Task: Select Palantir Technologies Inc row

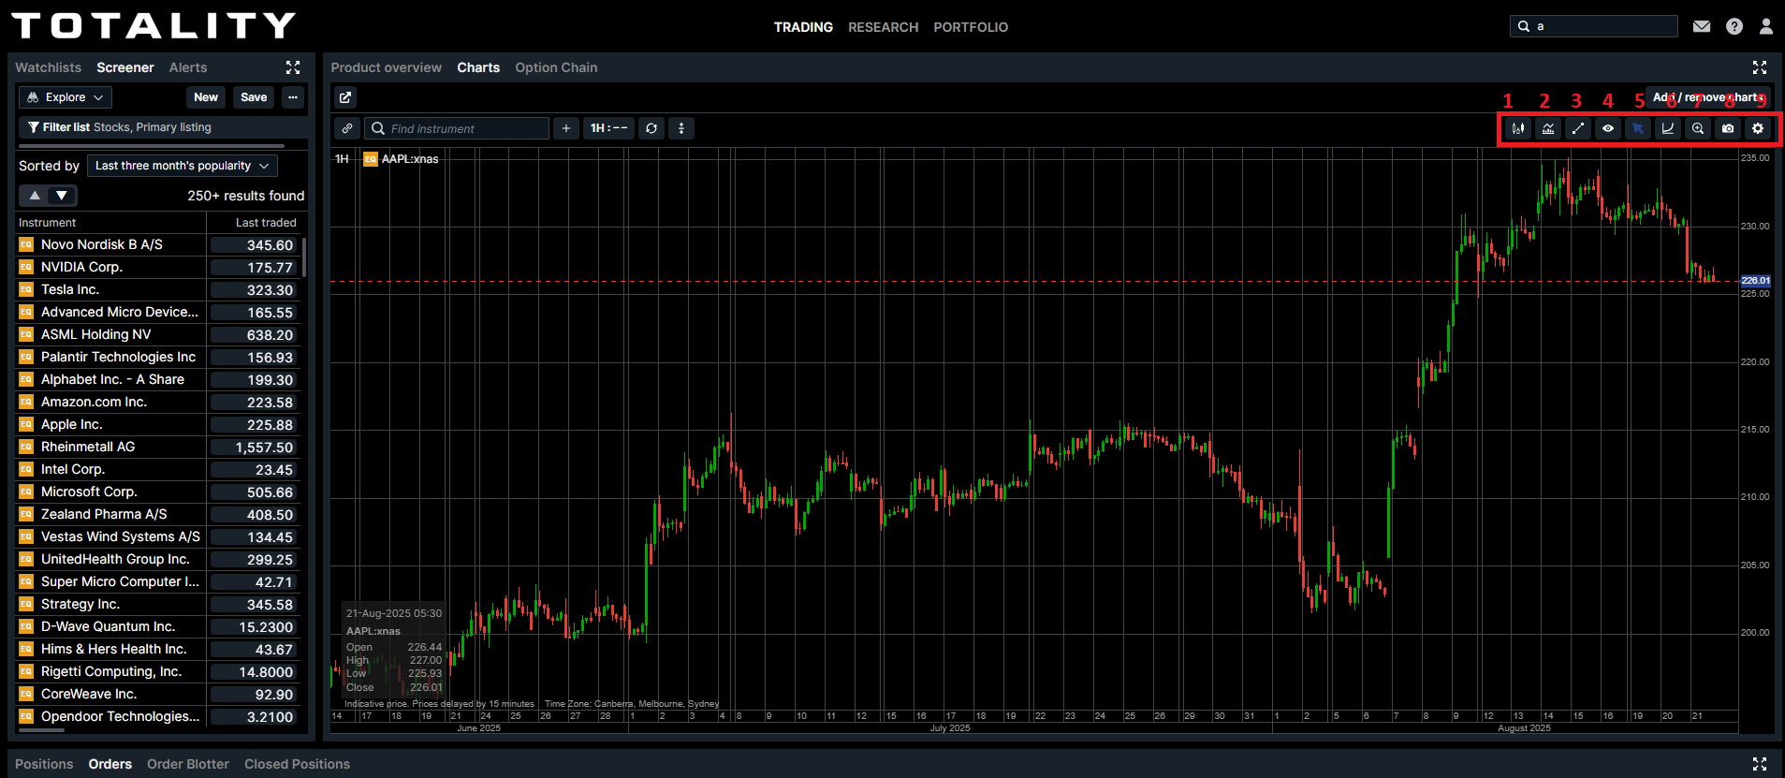Action: 159,357
